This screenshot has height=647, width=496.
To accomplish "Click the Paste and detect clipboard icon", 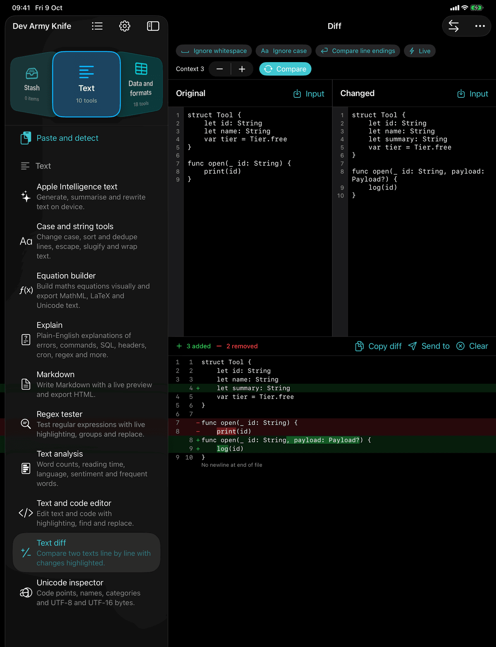I will [x=26, y=138].
